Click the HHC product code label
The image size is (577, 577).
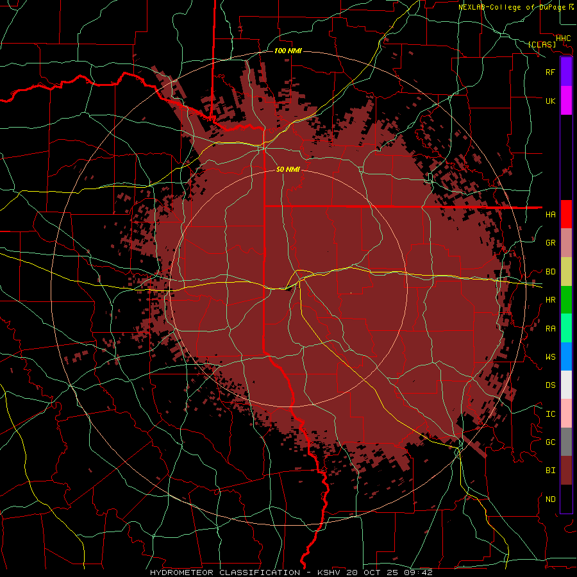pos(564,38)
